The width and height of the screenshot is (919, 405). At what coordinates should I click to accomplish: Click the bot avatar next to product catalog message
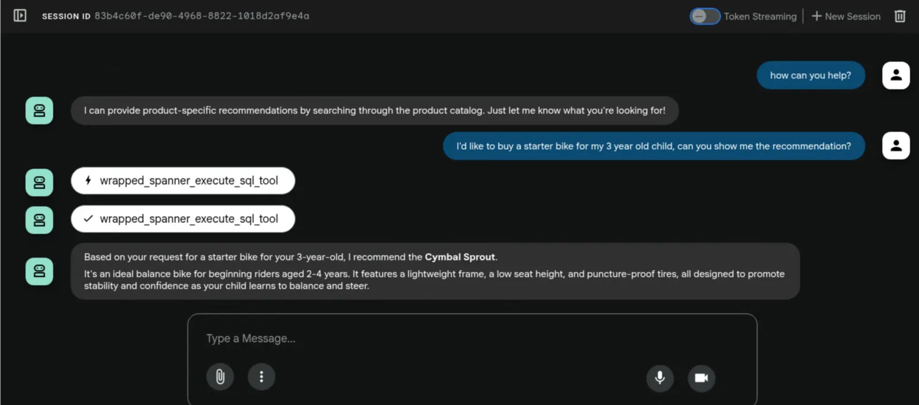(39, 111)
